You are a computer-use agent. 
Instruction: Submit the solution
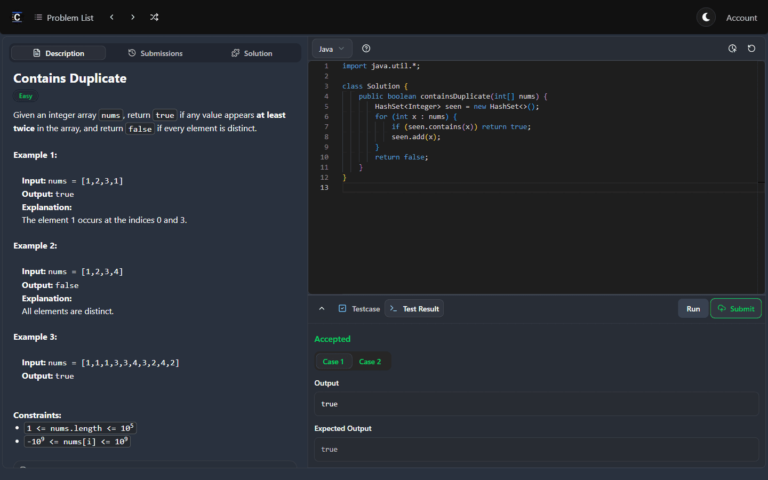(736, 308)
